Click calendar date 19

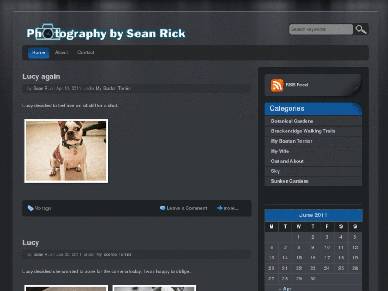pyautogui.click(x=355, y=258)
